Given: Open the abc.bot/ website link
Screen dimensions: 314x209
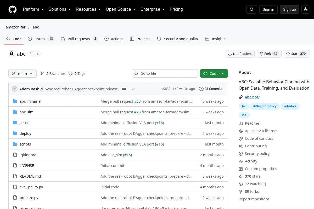Looking at the screenshot, I should coord(252,97).
